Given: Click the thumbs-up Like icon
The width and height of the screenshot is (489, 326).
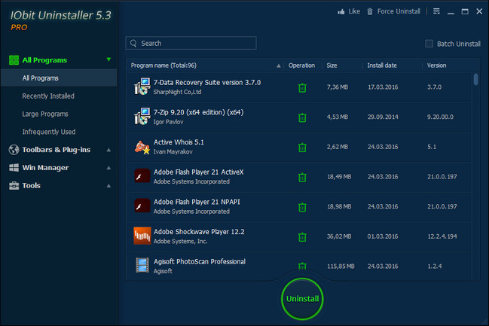Looking at the screenshot, I should tap(341, 11).
